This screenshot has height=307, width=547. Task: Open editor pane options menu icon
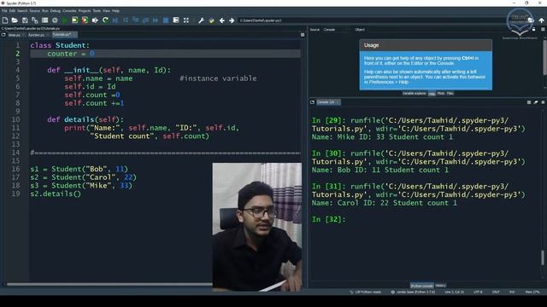(303, 35)
